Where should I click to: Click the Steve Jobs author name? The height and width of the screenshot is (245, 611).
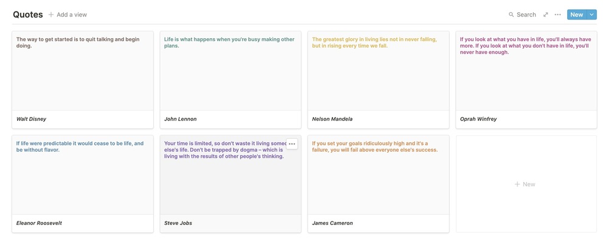tap(178, 223)
